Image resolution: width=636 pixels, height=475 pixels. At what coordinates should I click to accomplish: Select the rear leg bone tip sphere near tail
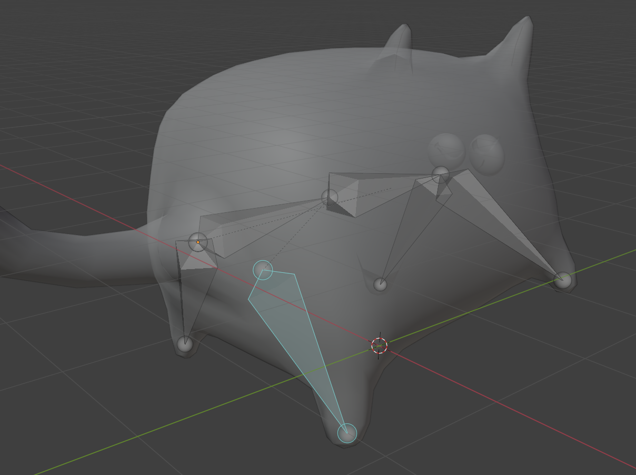click(x=185, y=344)
